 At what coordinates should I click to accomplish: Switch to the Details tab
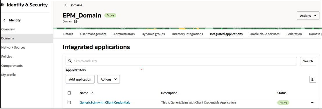pos(68,34)
